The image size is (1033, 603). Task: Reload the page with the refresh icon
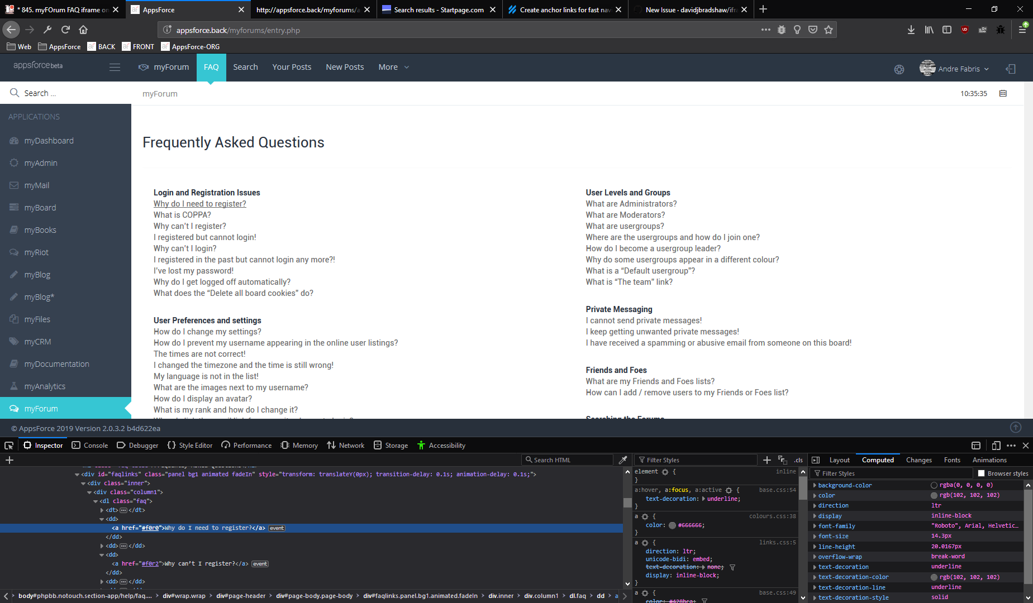(x=65, y=30)
